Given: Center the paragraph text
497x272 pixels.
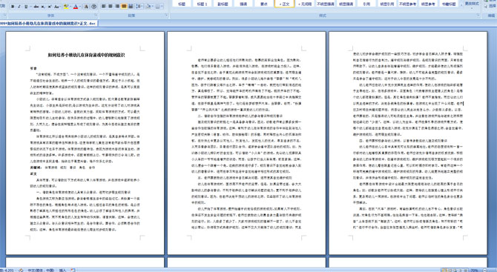Looking at the screenshot, I should click(111, 7).
